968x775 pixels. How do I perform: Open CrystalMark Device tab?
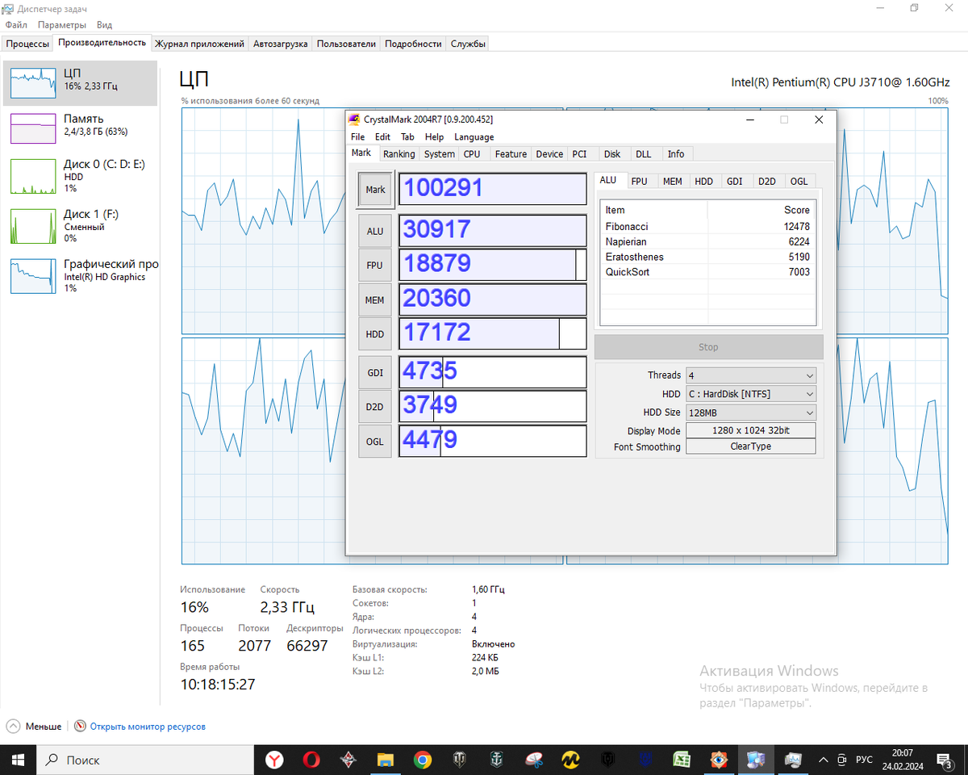[549, 154]
